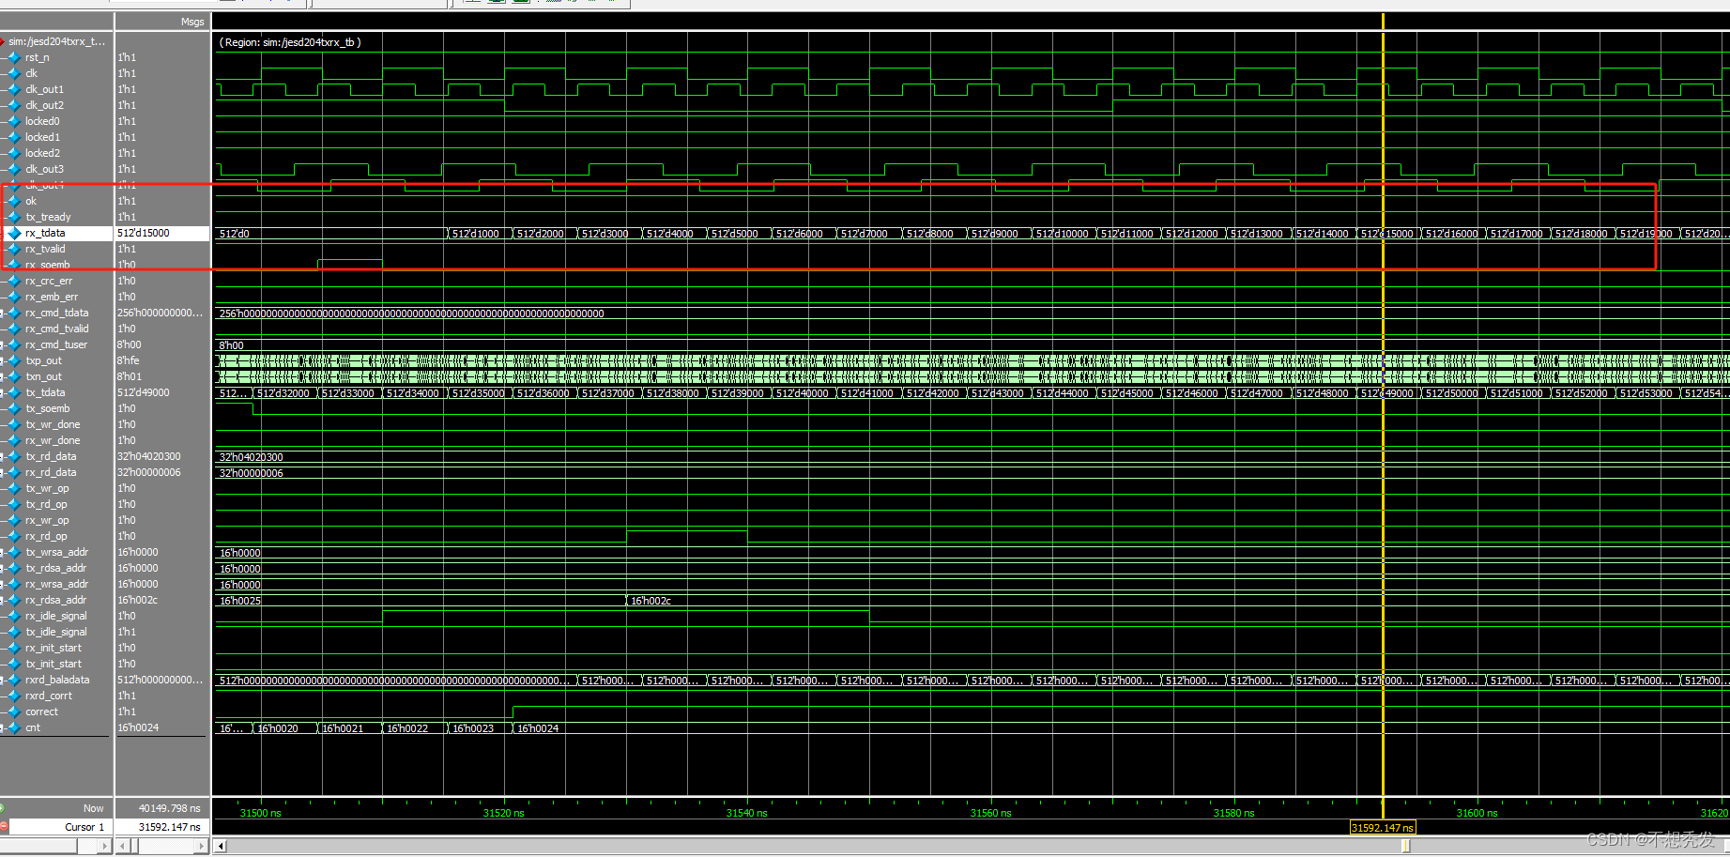Click the diamond icon beside rx_idle_signal
This screenshot has width=1730, height=857.
pyautogui.click(x=15, y=616)
